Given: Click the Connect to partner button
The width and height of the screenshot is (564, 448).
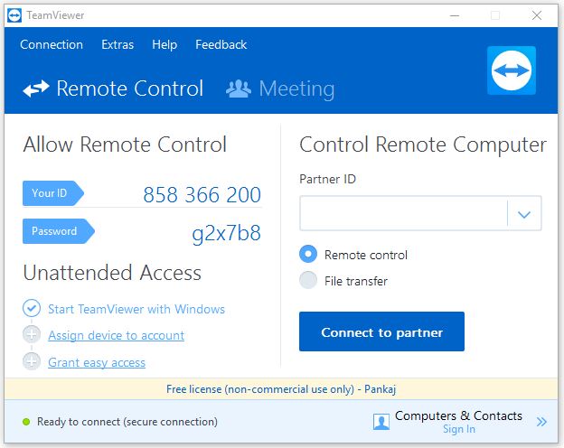Looking at the screenshot, I should tap(381, 331).
